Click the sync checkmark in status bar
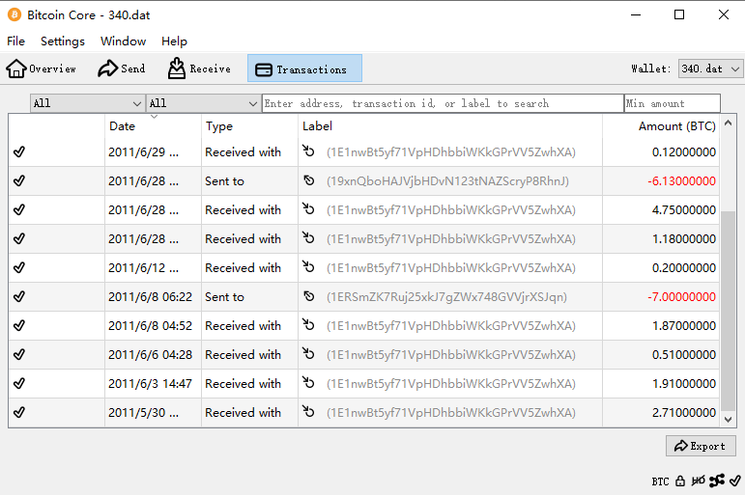Image resolution: width=745 pixels, height=495 pixels. click(734, 481)
